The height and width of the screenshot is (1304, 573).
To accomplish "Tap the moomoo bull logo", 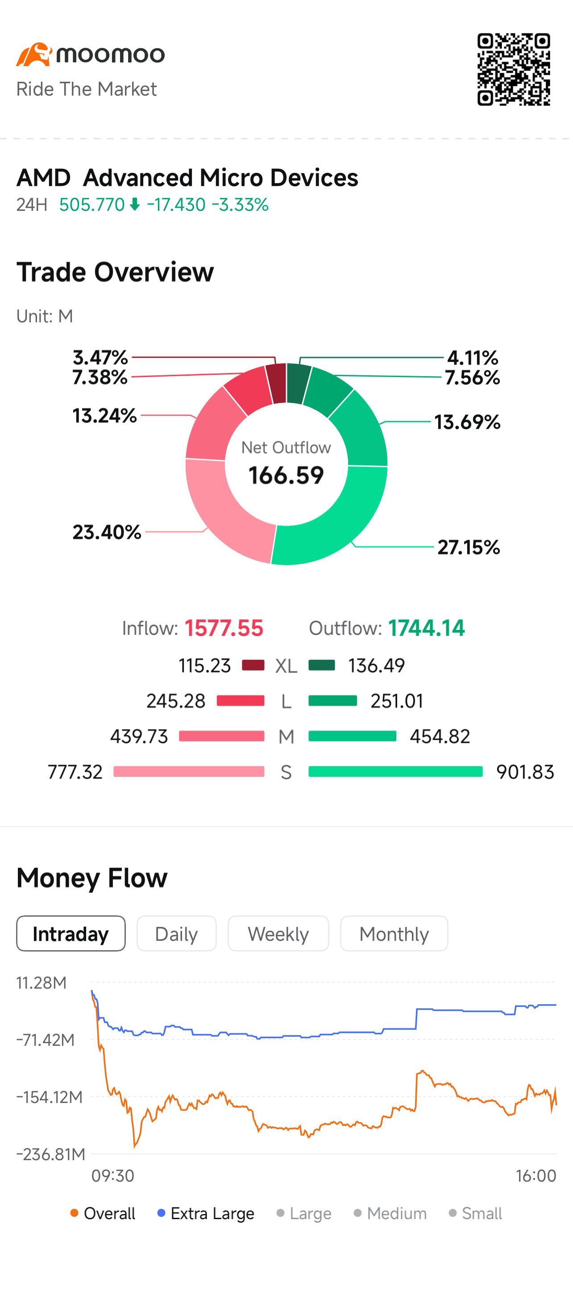I will coord(34,54).
